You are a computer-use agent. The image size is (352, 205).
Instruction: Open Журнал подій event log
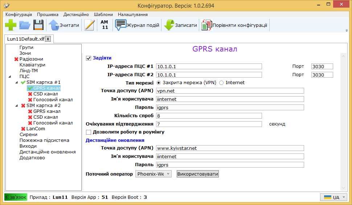pos(137,25)
